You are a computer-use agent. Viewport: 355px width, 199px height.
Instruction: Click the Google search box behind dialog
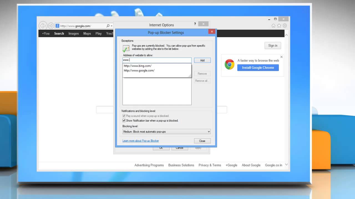click(x=161, y=110)
